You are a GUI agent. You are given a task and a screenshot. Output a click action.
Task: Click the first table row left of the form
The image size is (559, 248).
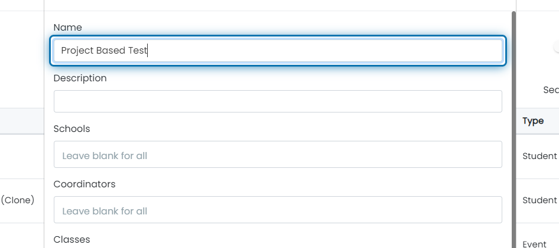tap(22, 156)
